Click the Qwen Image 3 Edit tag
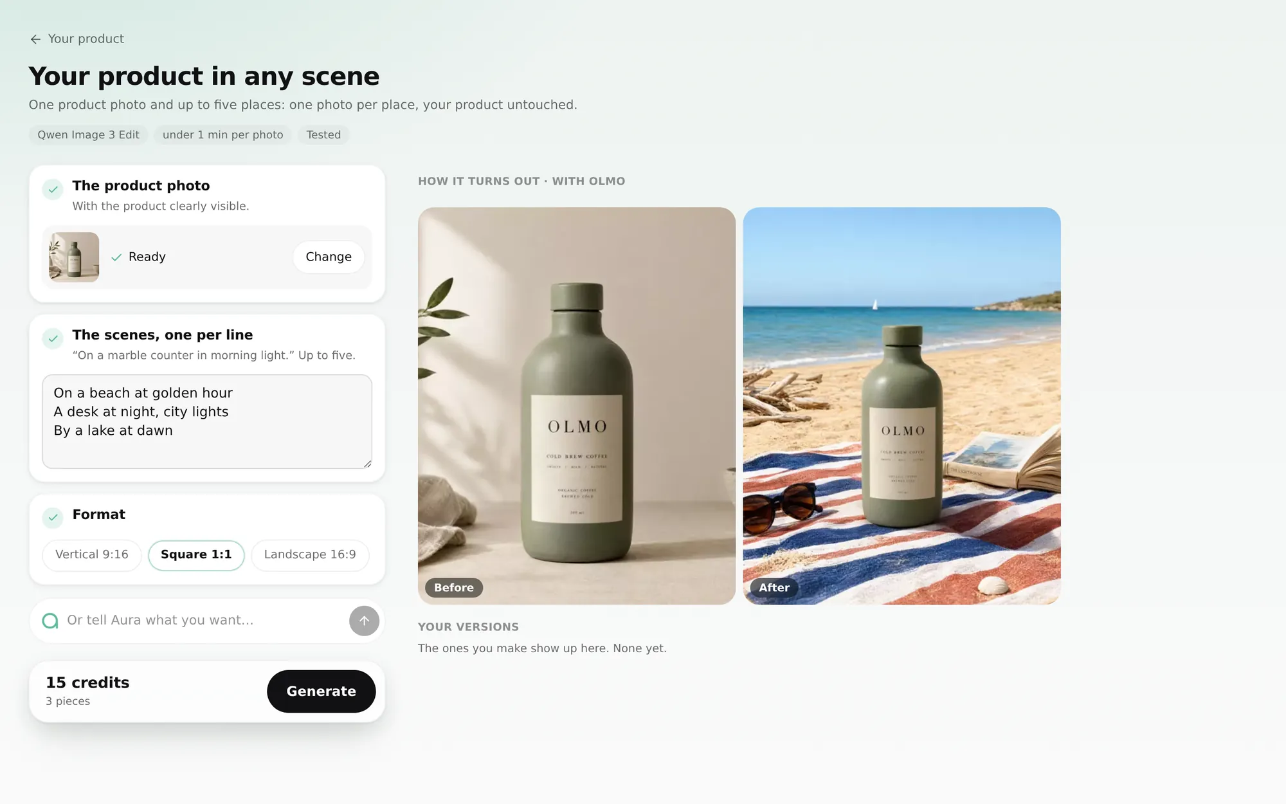1286x804 pixels. pyautogui.click(x=88, y=135)
